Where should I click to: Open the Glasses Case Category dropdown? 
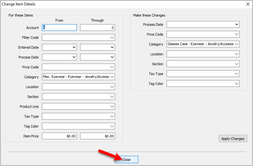click(203, 44)
